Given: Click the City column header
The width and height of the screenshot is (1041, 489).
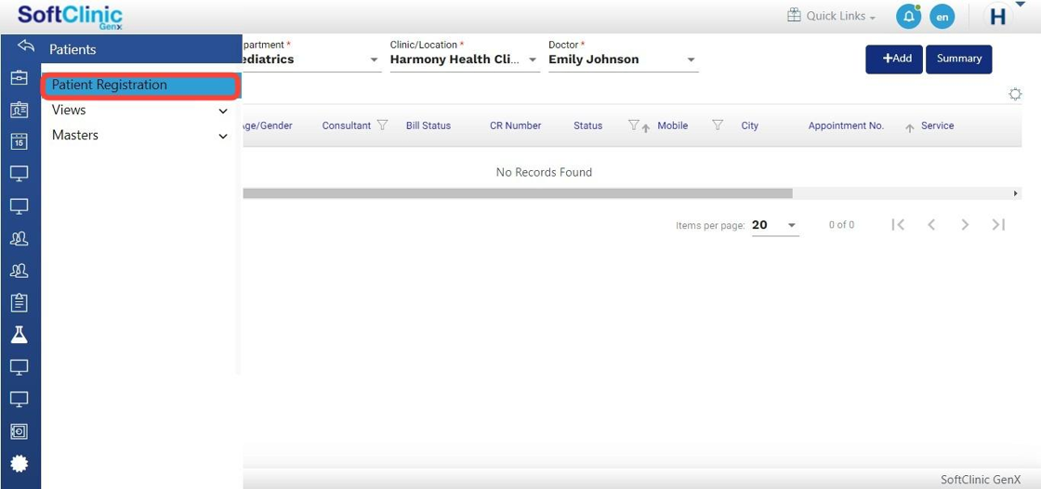Looking at the screenshot, I should click(x=749, y=126).
